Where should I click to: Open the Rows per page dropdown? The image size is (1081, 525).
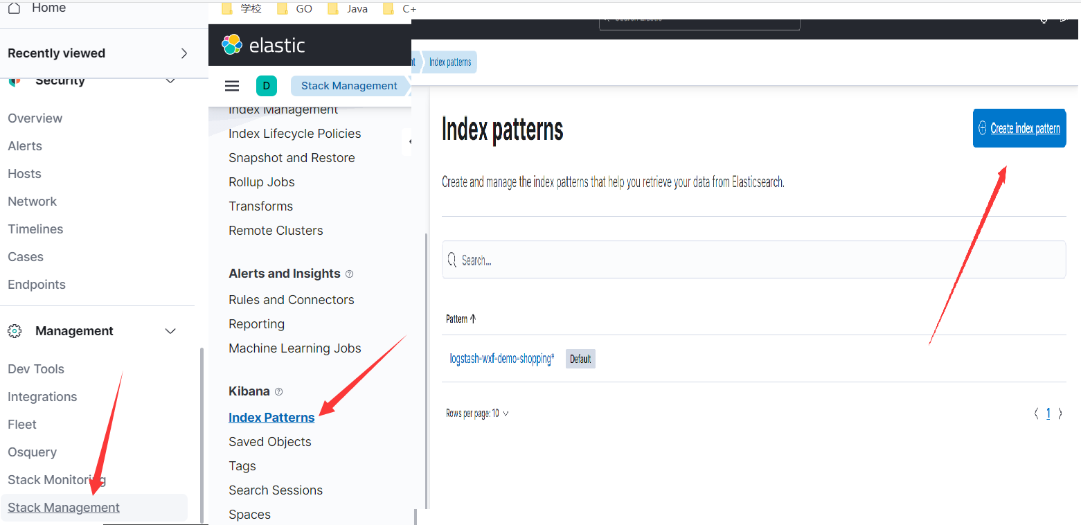(x=477, y=413)
